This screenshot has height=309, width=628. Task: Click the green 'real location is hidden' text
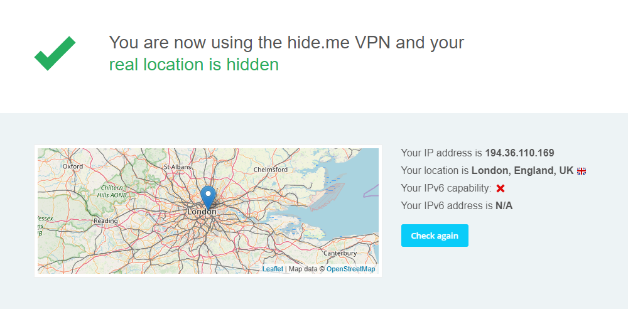(194, 65)
